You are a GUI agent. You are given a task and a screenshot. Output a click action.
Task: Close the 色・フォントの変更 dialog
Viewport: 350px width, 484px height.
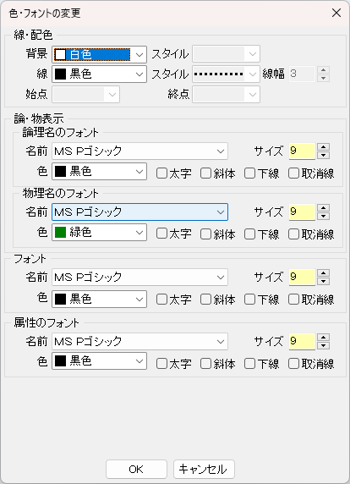(336, 13)
